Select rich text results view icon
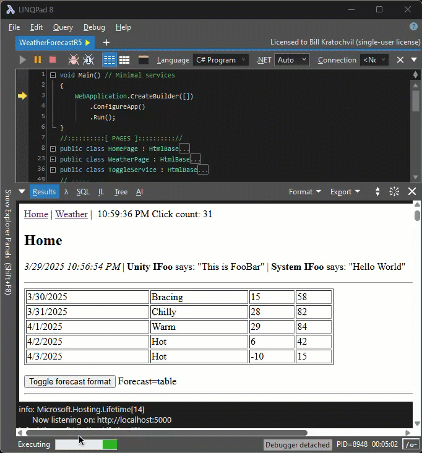422x453 pixels. pos(110,60)
